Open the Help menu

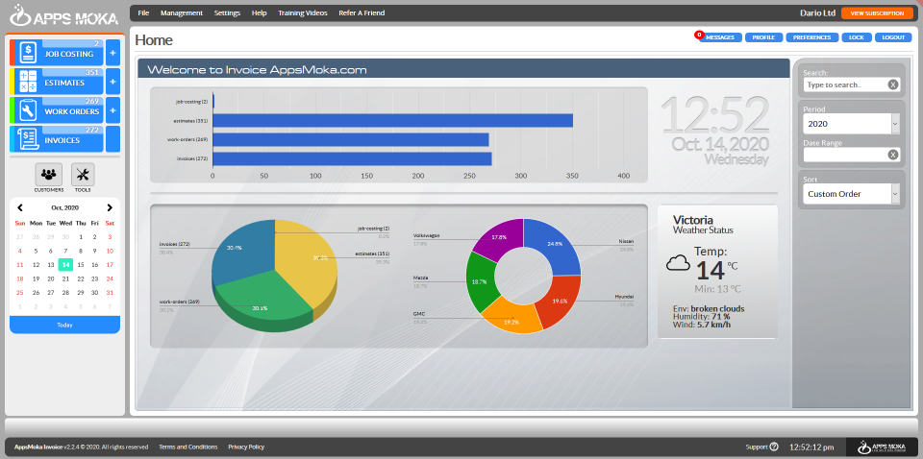coord(259,12)
